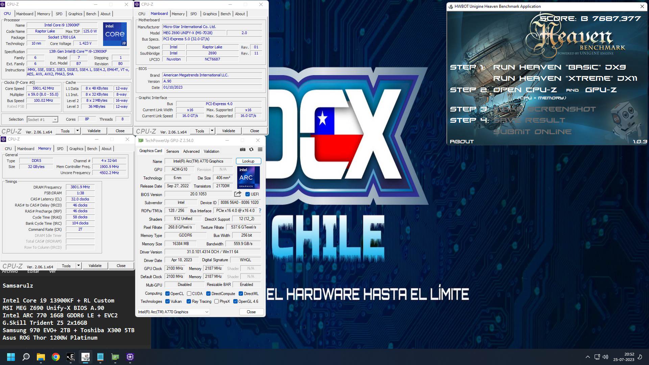Open Validation tab in GPU-Z
Viewport: 649px width, 365px height.
[211, 151]
